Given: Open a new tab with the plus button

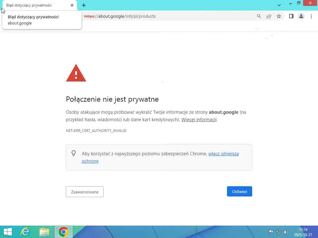Looking at the screenshot, I should click(84, 5).
